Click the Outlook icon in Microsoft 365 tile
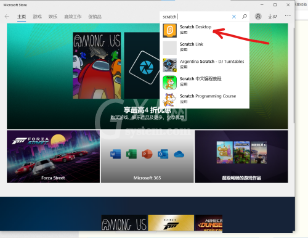 pos(163,154)
